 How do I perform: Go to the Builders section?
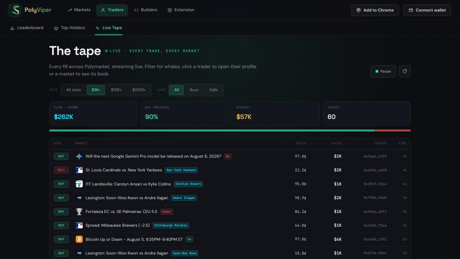click(x=145, y=10)
